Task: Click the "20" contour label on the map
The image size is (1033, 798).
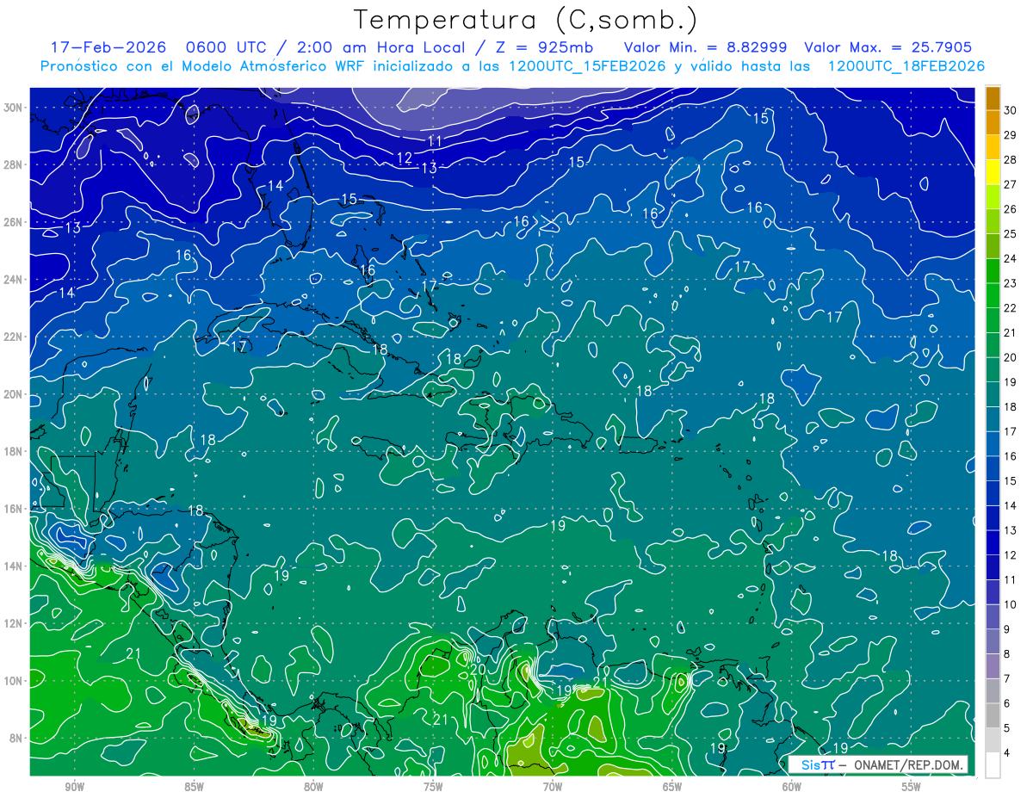Action: click(x=478, y=669)
